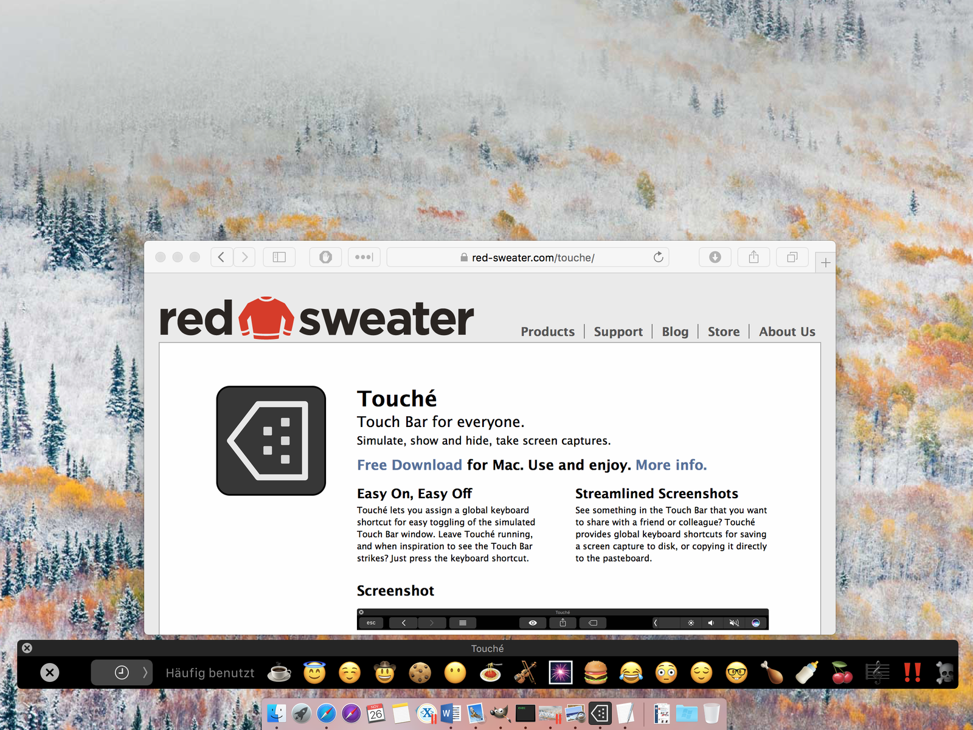The height and width of the screenshot is (730, 973).
Task: Open Calendar in the Dock
Action: pyautogui.click(x=376, y=713)
